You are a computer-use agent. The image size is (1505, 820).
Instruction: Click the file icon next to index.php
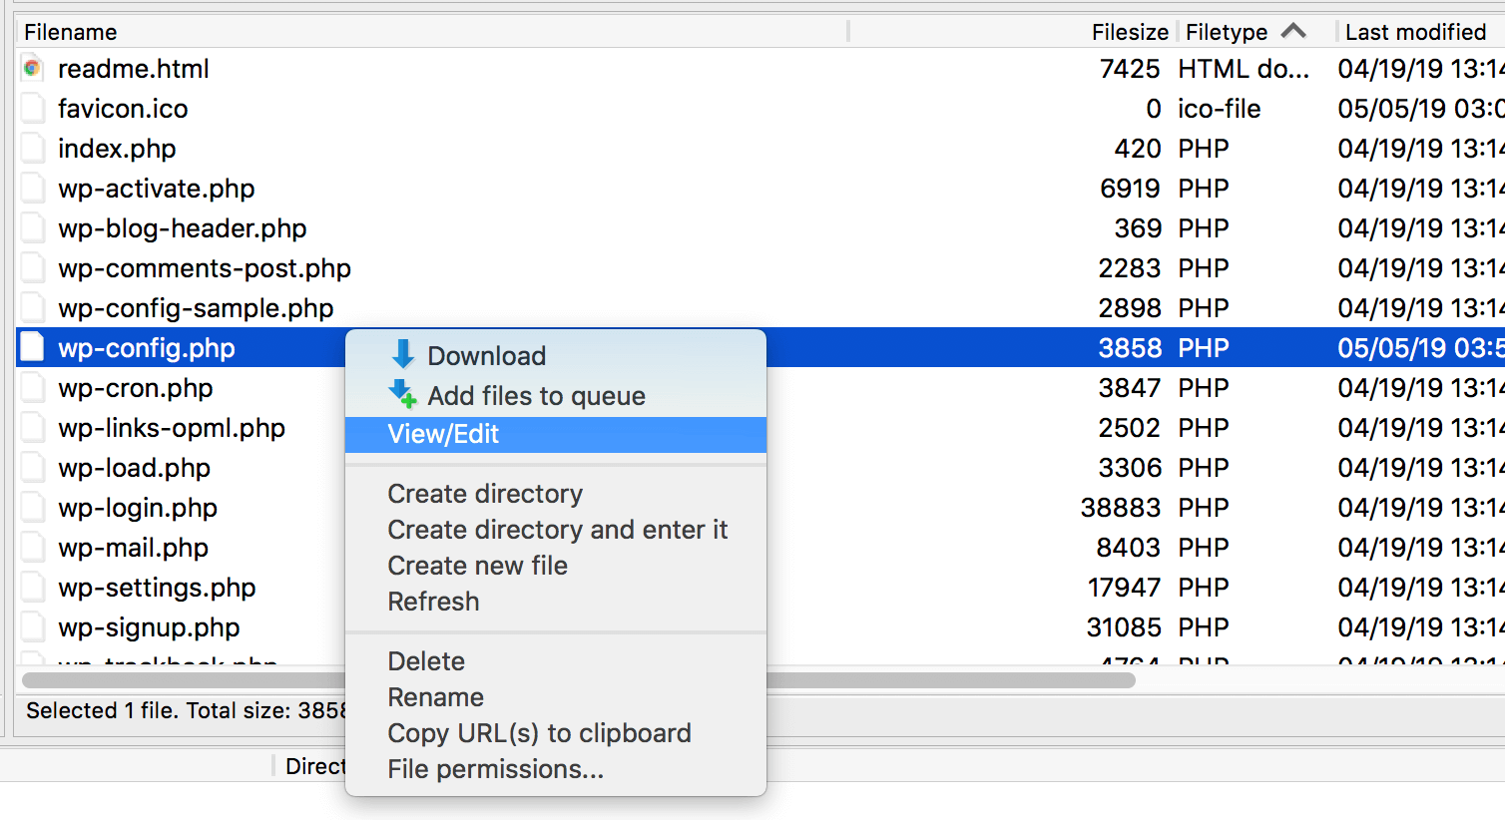point(31,148)
